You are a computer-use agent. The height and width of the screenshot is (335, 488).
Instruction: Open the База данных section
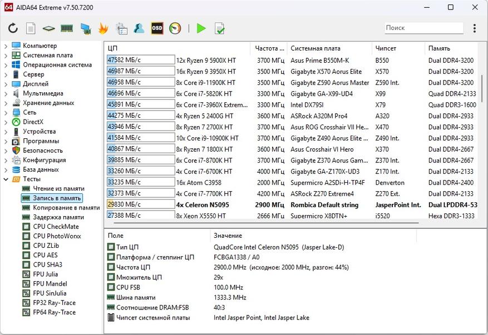click(41, 169)
